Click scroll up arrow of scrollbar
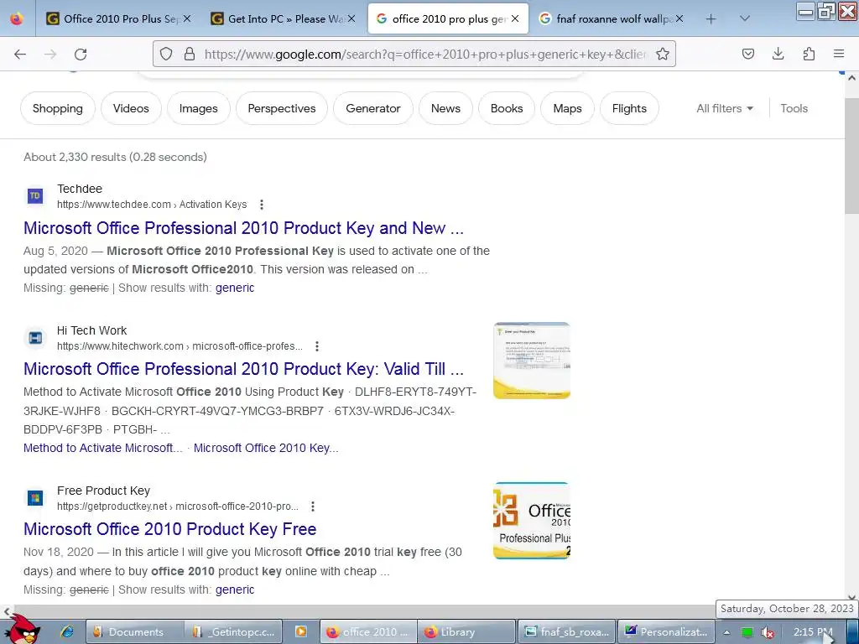 coord(851,78)
